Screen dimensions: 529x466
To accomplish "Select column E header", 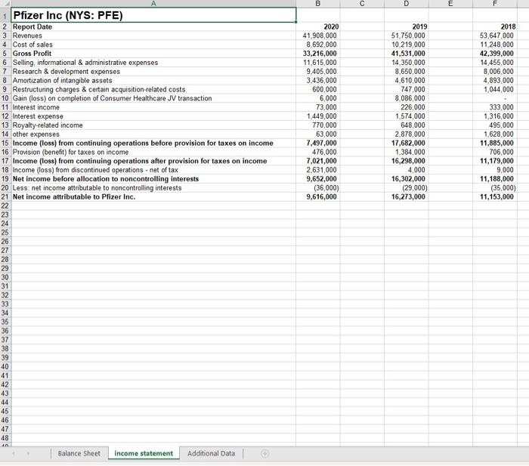I will pyautogui.click(x=450, y=4).
